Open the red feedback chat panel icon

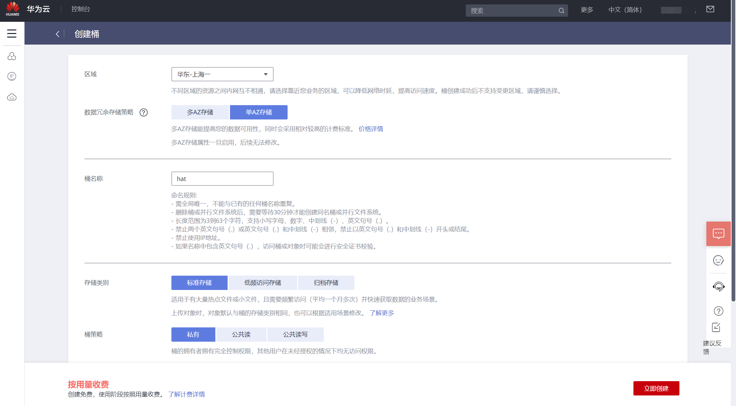pyautogui.click(x=718, y=233)
